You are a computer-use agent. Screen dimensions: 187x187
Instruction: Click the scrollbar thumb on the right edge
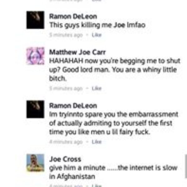[186, 166]
